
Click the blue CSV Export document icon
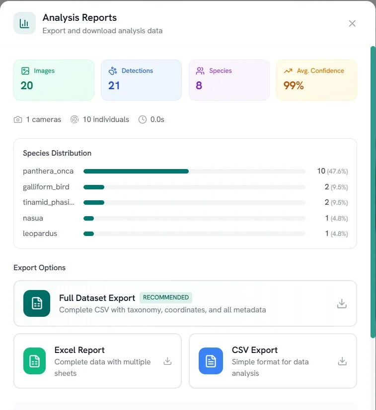[211, 361]
